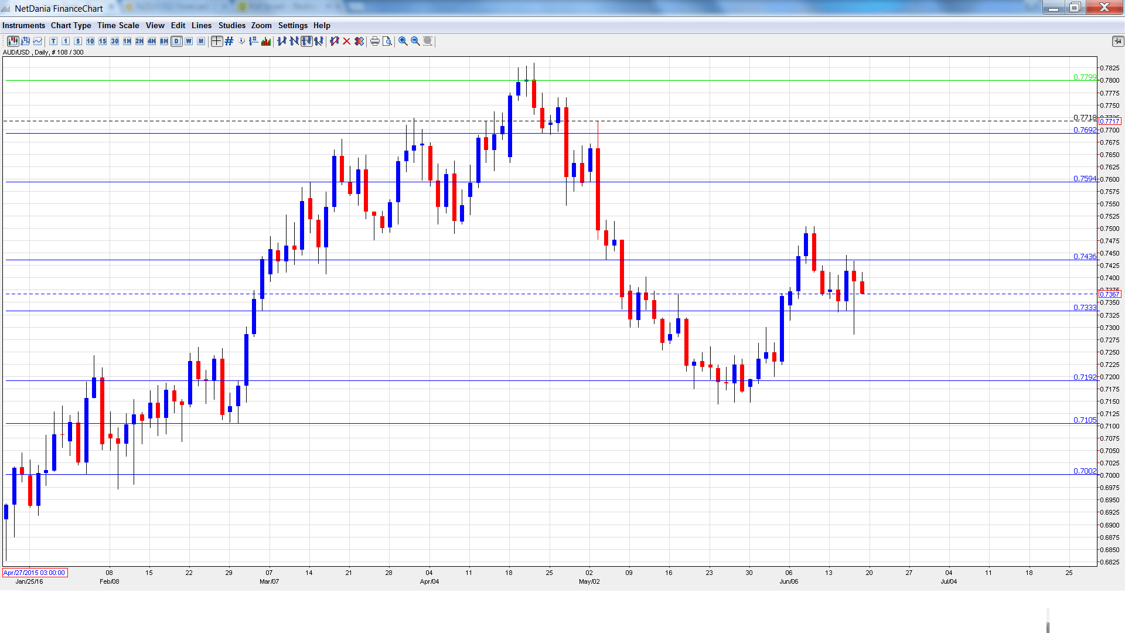
Task: Click the zoom in magnifier icon
Action: [x=403, y=41]
